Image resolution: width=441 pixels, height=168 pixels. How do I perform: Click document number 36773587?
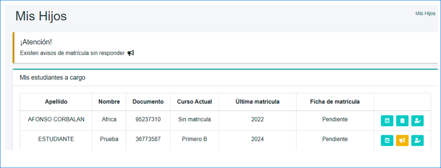[x=148, y=139]
